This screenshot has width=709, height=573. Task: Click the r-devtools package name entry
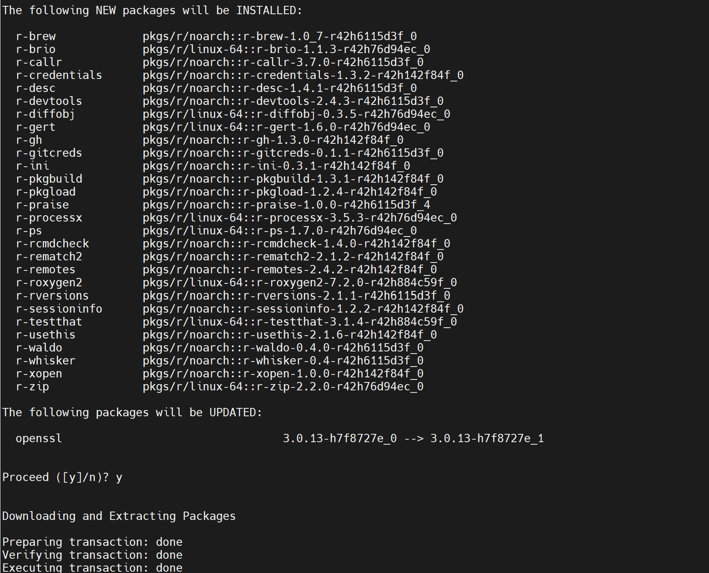click(x=49, y=101)
